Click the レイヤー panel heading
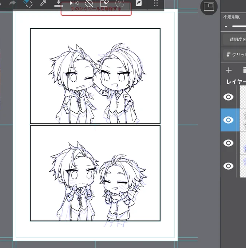 [236, 82]
